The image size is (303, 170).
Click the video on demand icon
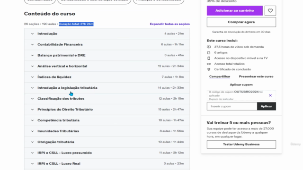pyautogui.click(x=209, y=47)
